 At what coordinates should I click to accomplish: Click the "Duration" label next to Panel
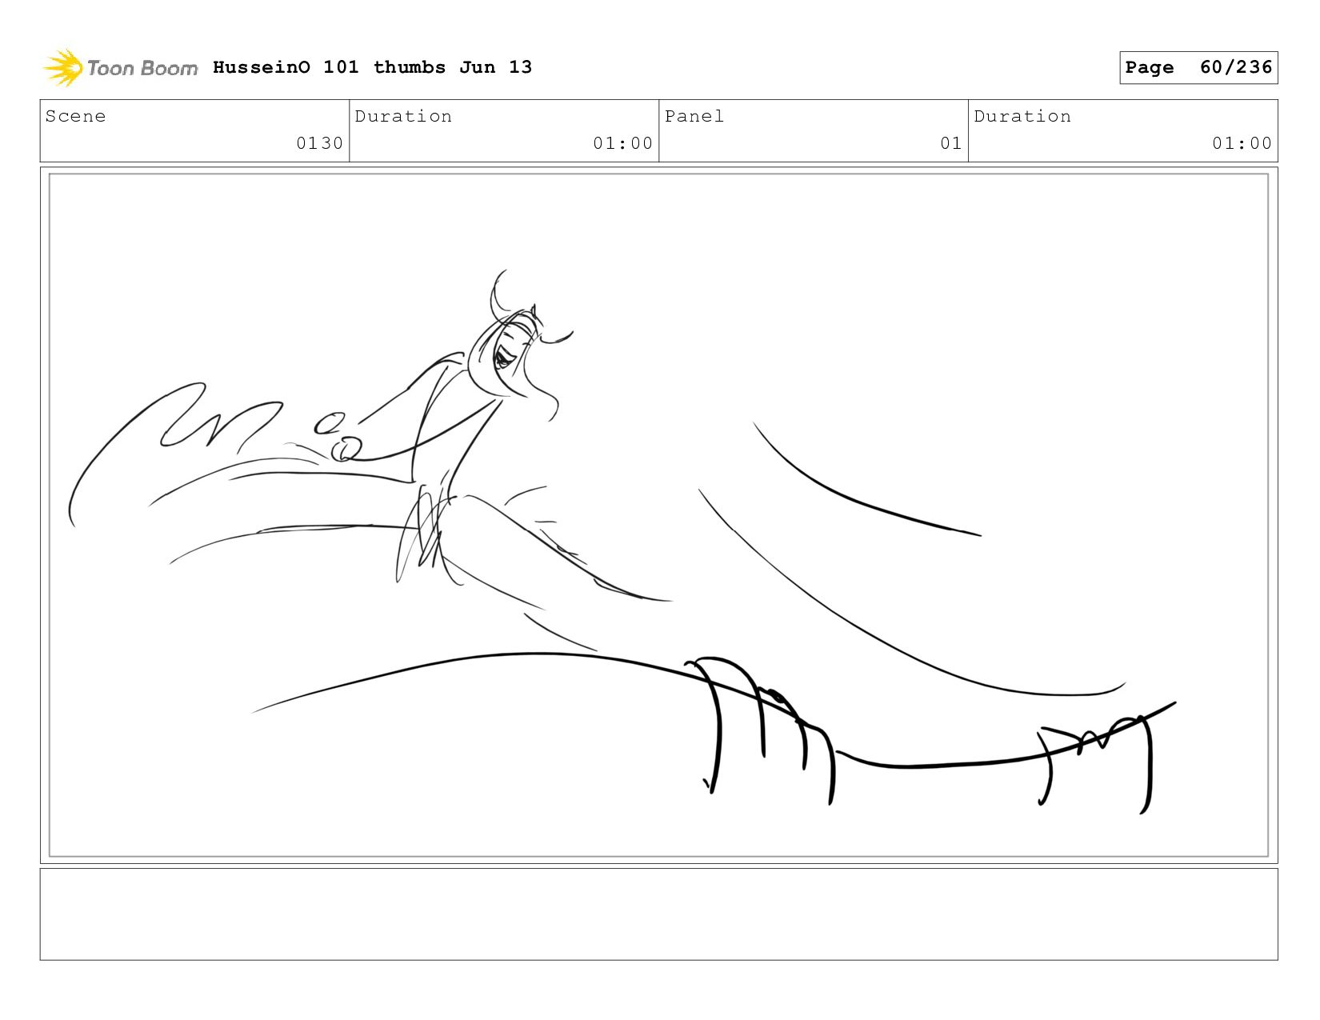pyautogui.click(x=1022, y=116)
